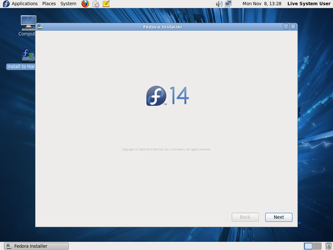Open the Applications menu
Screen dimensions: 333x250
coord(25,4)
